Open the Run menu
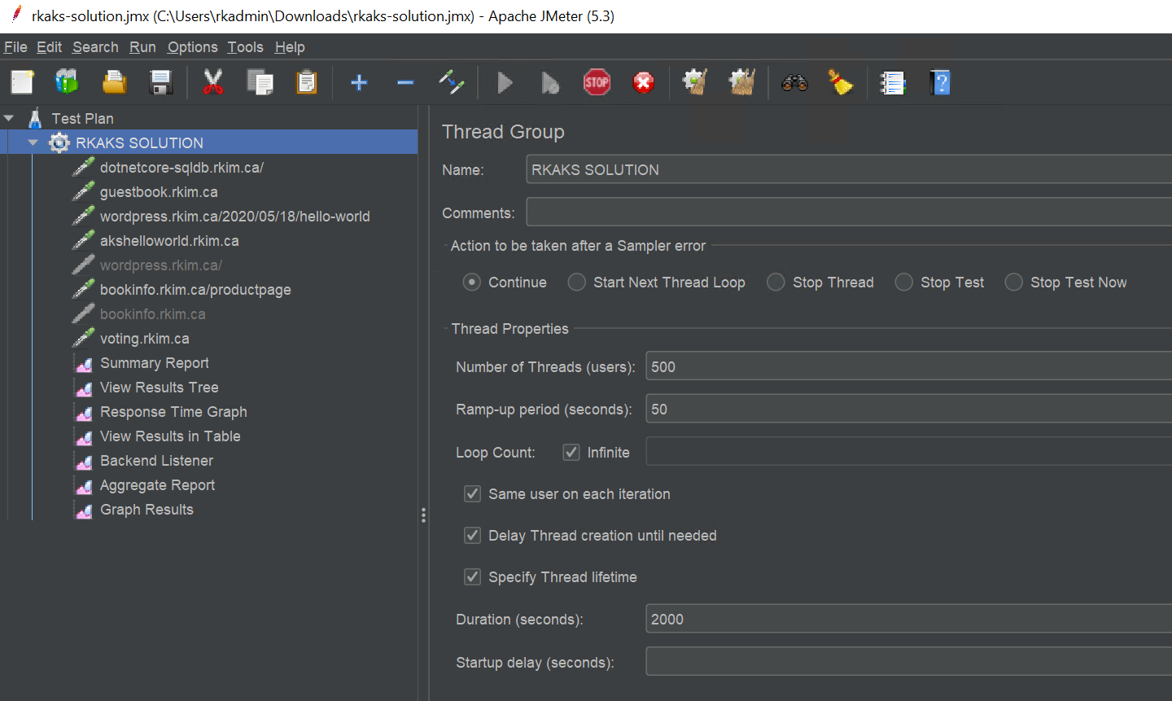 coord(142,47)
